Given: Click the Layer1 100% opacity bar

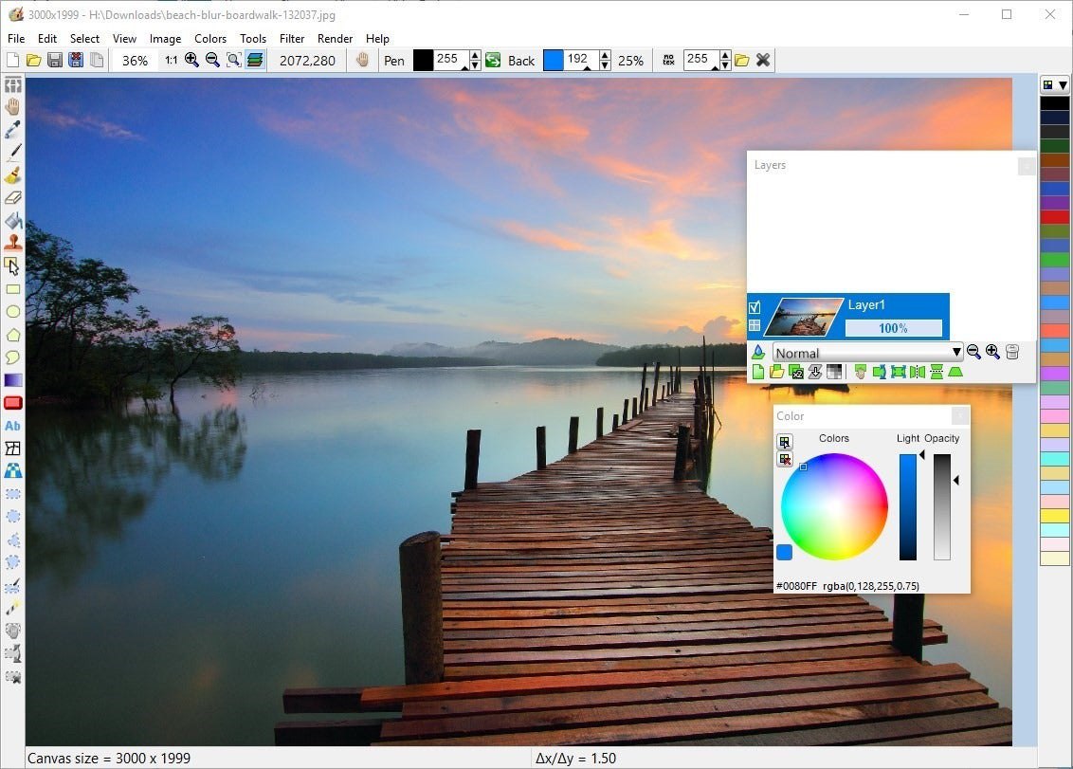Looking at the screenshot, I should point(893,328).
